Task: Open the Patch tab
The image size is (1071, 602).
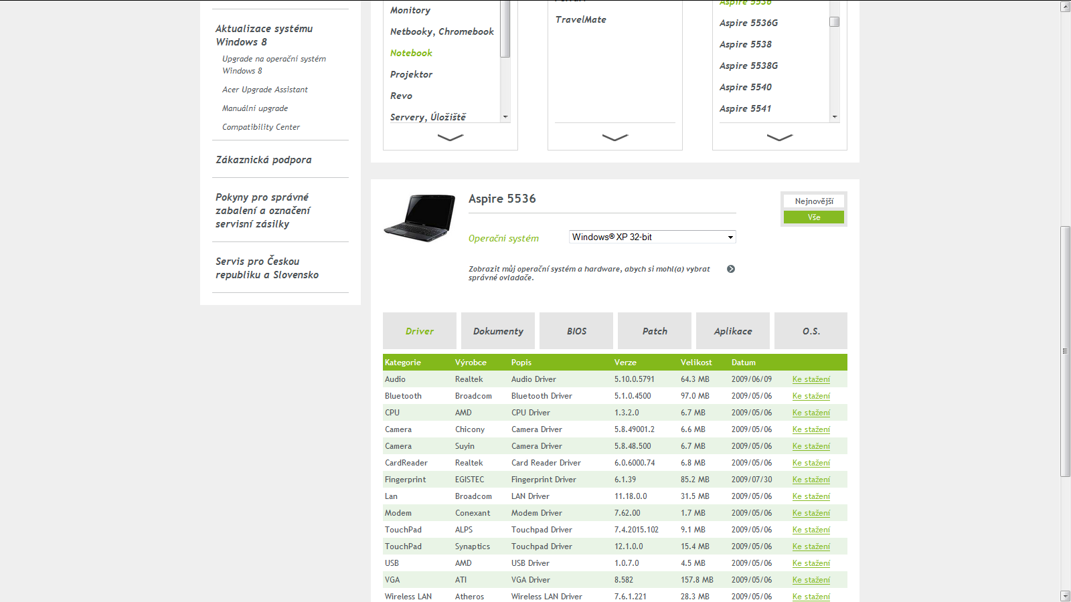Action: [x=655, y=330]
